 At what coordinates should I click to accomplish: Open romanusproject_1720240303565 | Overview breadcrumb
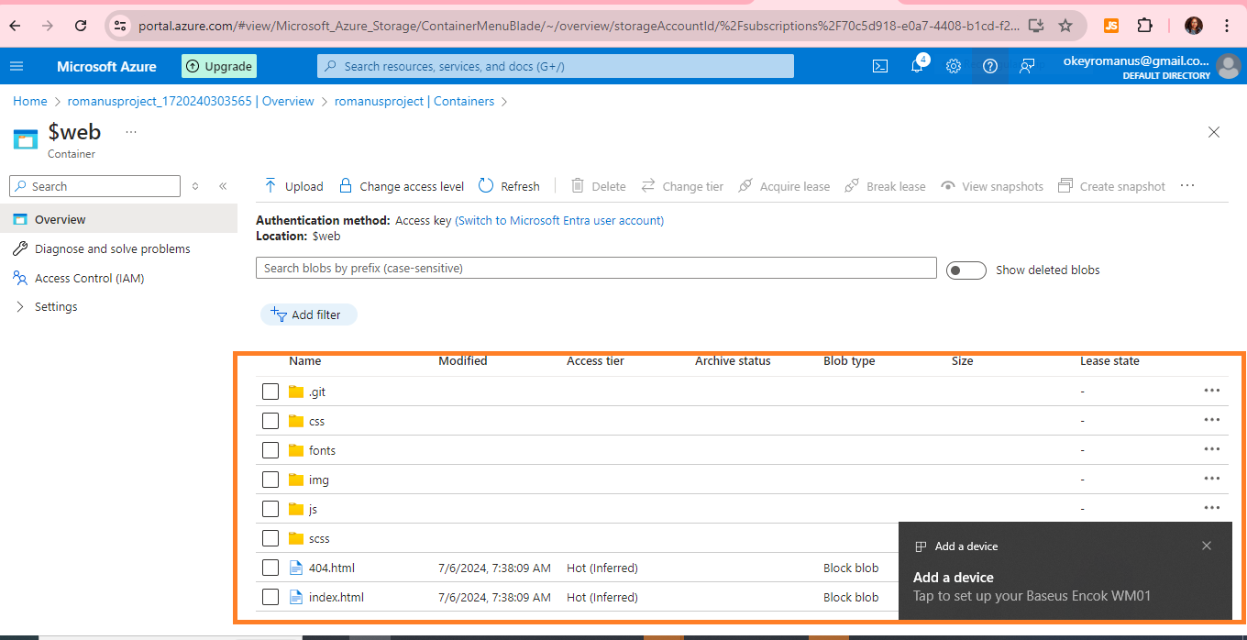coord(191,101)
